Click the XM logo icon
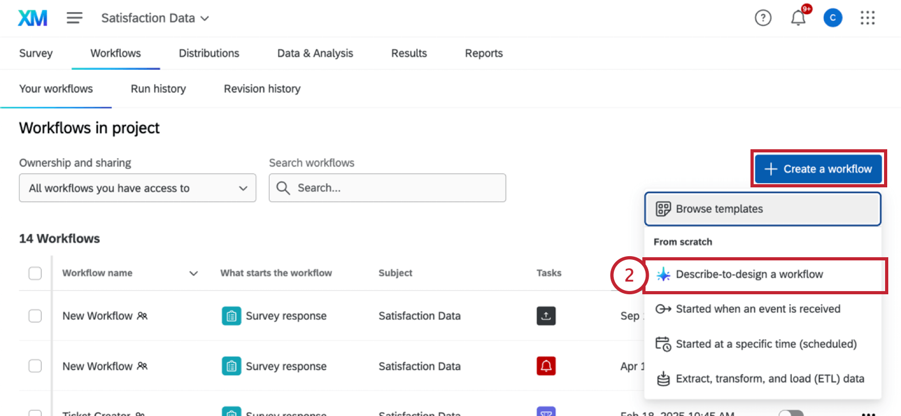Viewport: 901px width, 416px height. click(x=32, y=18)
